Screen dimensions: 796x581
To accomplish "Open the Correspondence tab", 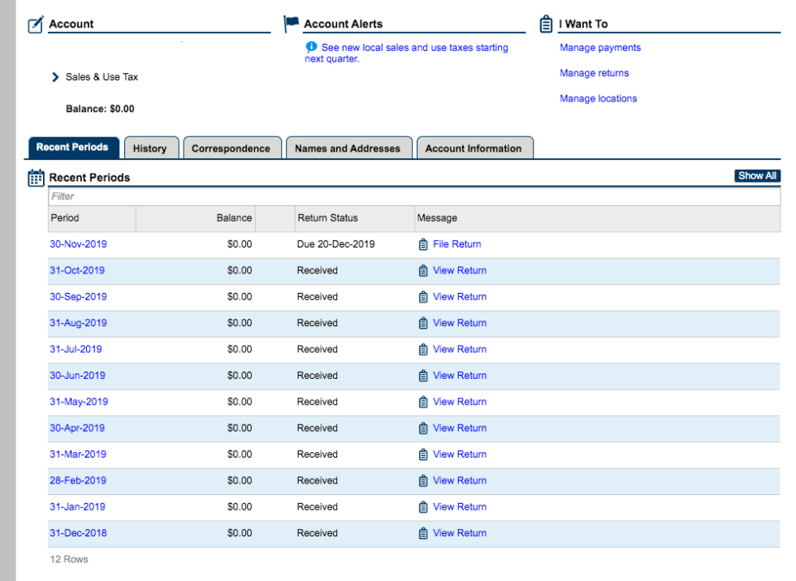I will coord(231,148).
